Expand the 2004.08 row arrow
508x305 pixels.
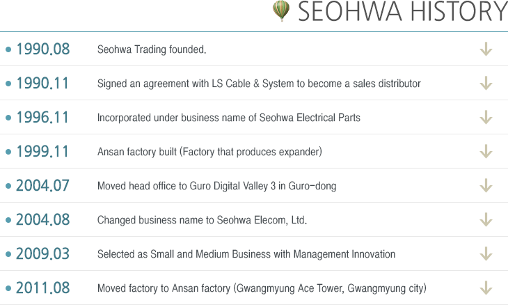pos(486,220)
